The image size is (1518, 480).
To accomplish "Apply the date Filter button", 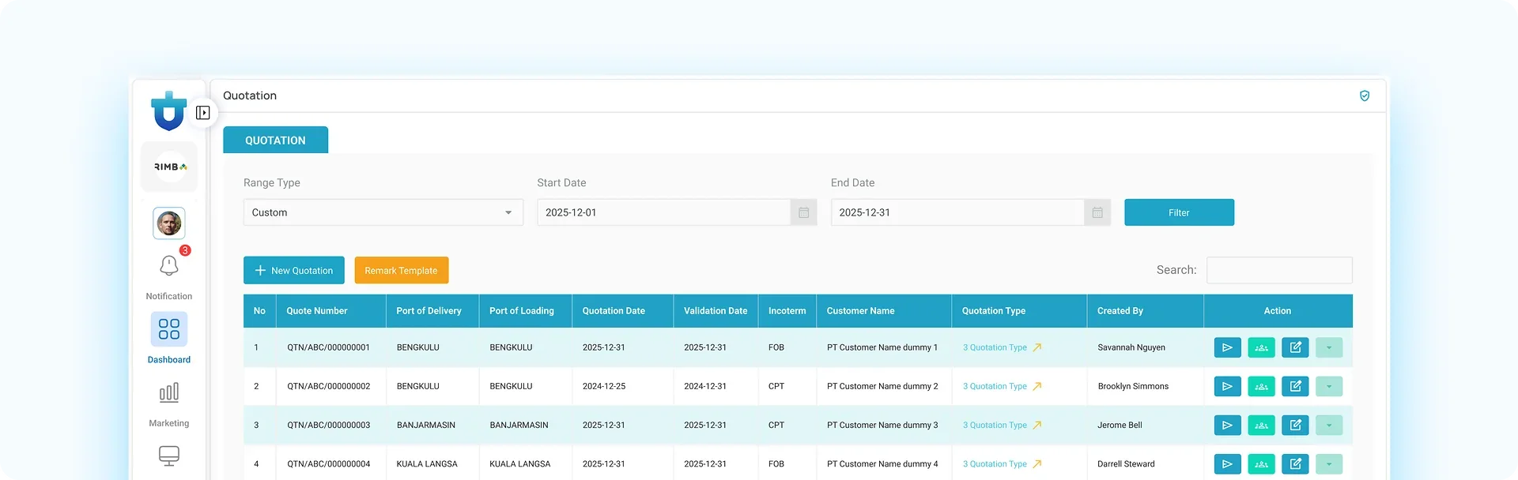I will pyautogui.click(x=1179, y=212).
